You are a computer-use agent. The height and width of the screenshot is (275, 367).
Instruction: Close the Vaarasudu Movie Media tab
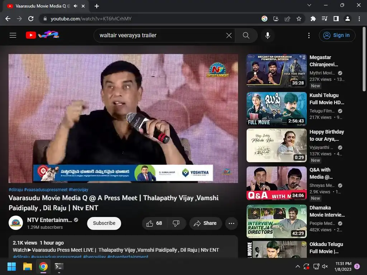(83, 6)
